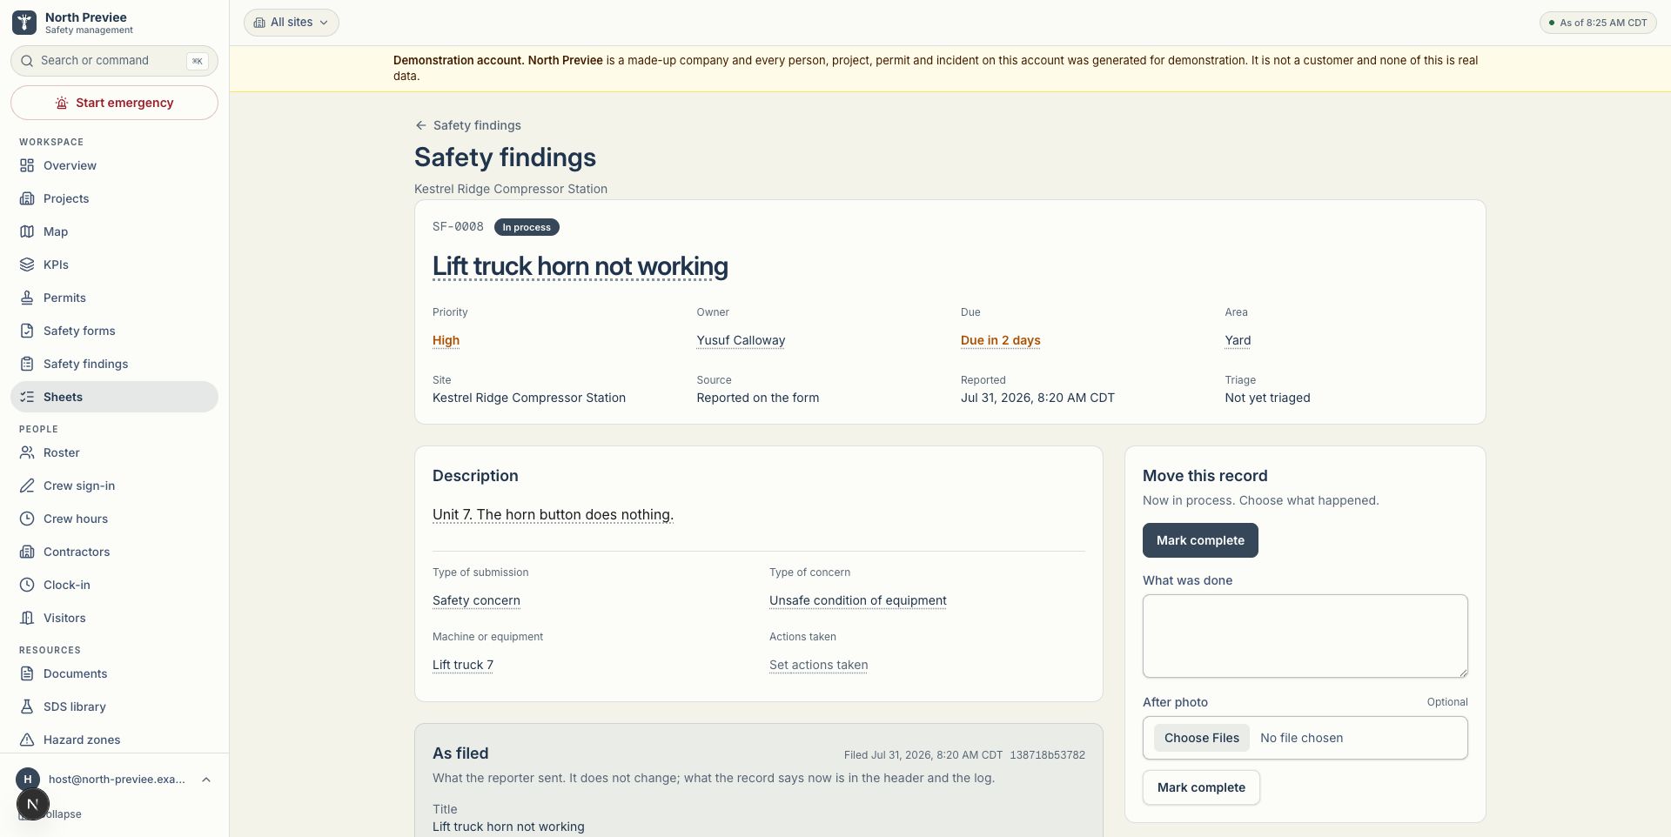1671x837 pixels.
Task: Click the Sheets list icon
Action: pyautogui.click(x=27, y=397)
